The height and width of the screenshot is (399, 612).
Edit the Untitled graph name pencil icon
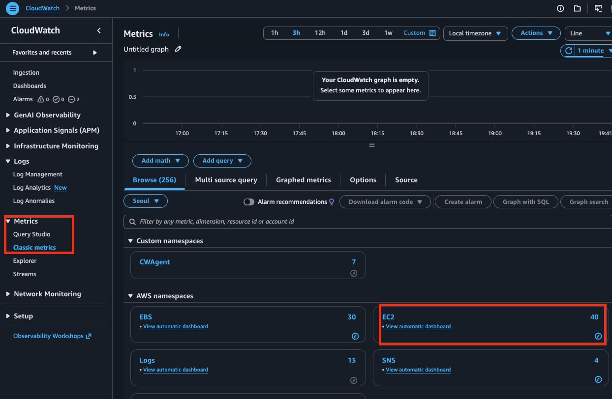pos(178,49)
